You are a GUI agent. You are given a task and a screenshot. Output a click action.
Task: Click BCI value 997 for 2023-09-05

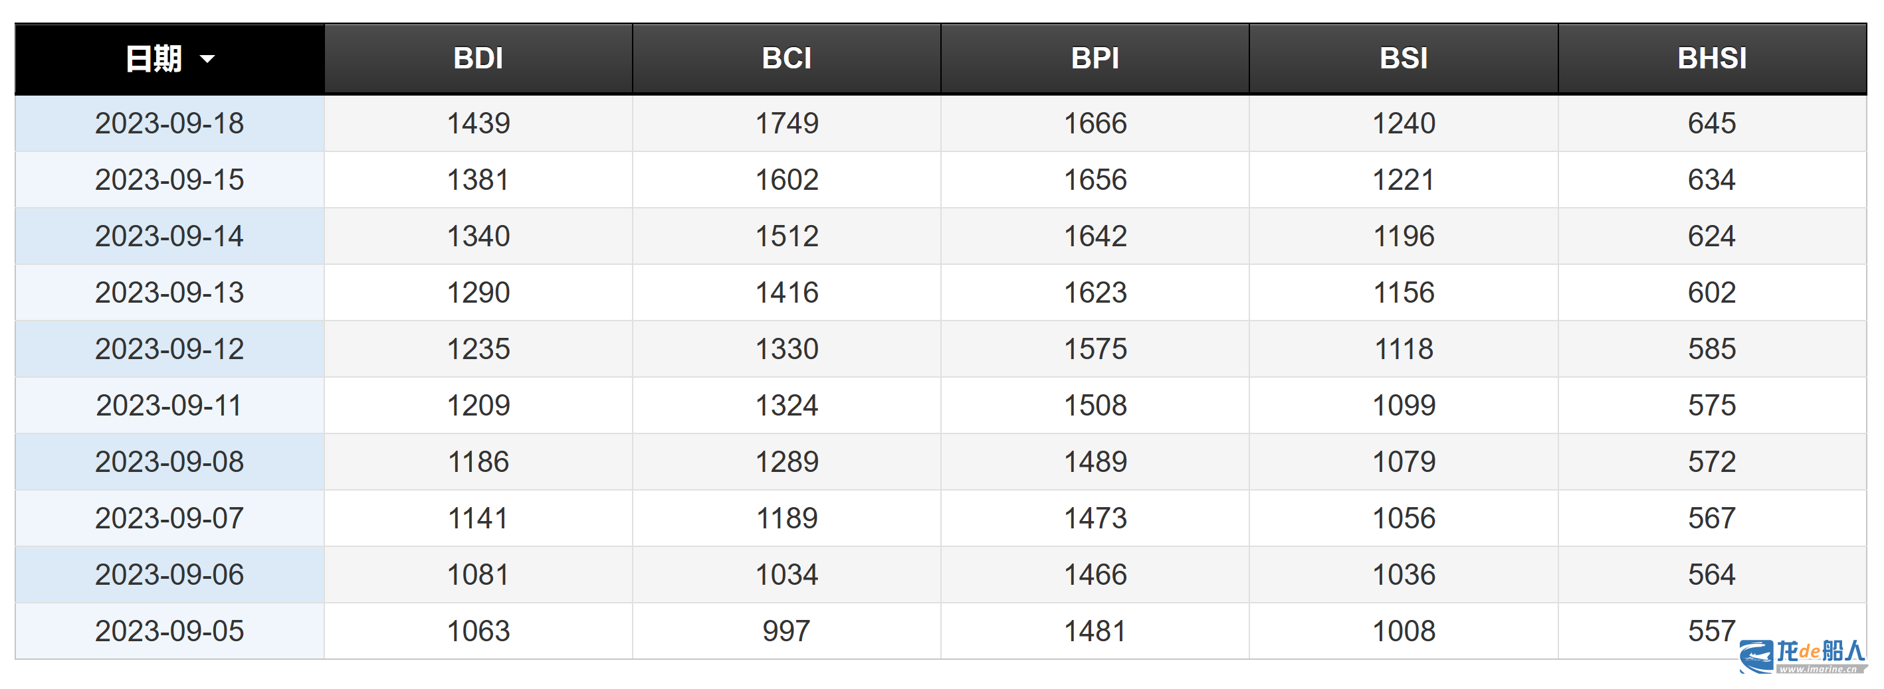click(787, 631)
